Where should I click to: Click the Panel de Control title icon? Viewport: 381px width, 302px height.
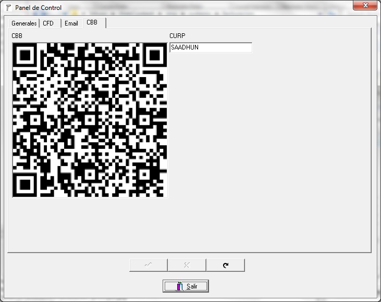point(8,7)
